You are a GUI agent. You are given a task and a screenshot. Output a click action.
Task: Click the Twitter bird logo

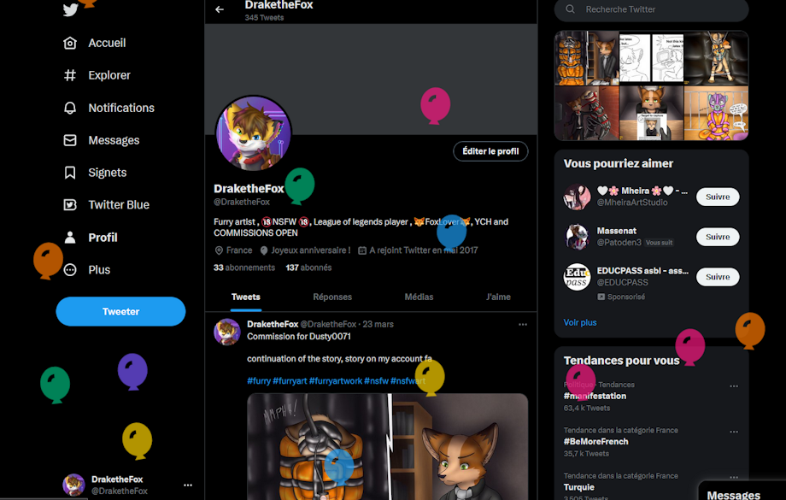71,9
